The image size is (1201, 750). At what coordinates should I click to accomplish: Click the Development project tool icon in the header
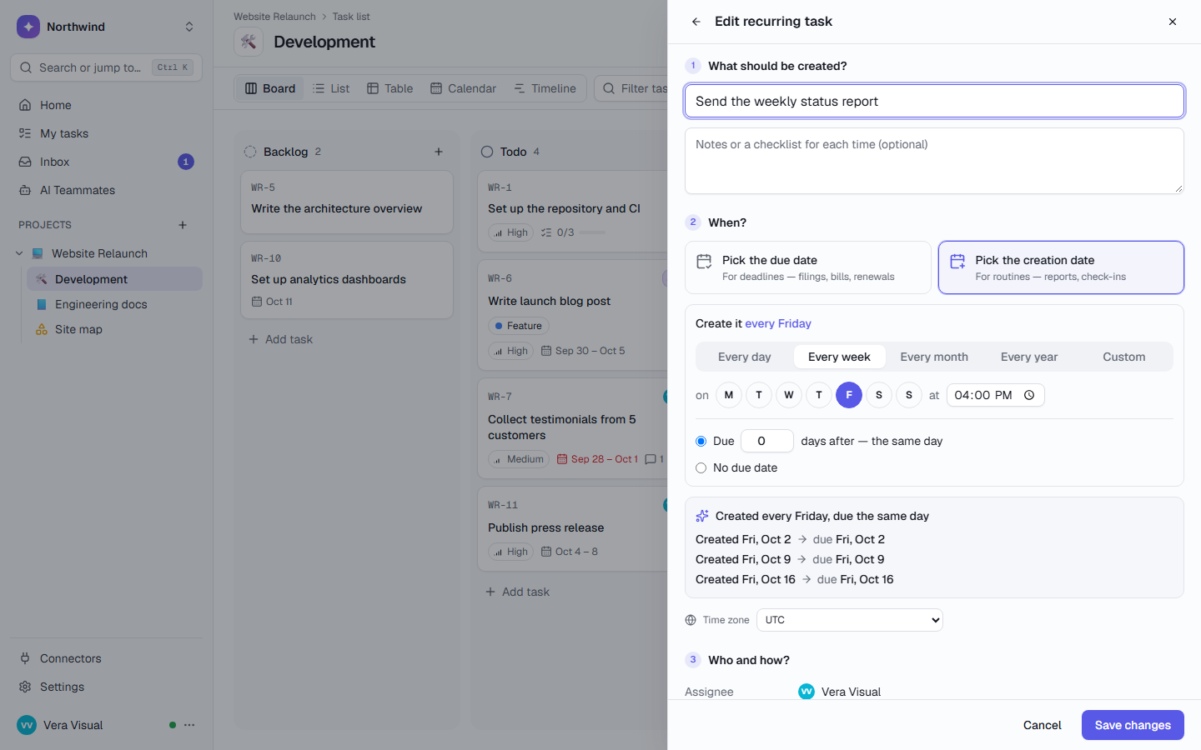(249, 42)
